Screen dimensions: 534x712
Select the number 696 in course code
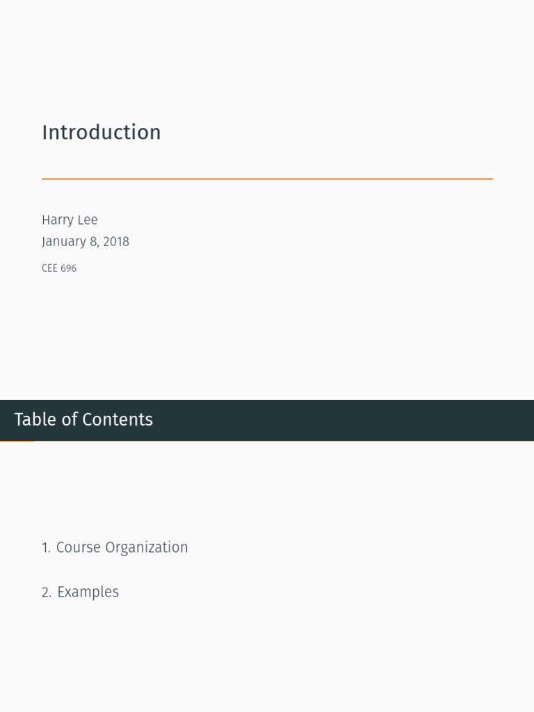click(x=69, y=268)
